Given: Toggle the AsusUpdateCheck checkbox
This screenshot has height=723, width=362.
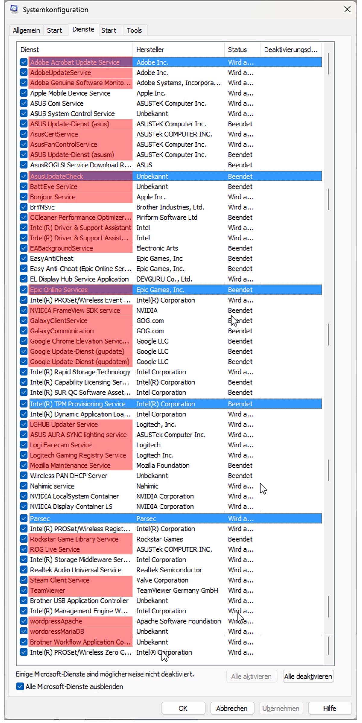Looking at the screenshot, I should (24, 176).
